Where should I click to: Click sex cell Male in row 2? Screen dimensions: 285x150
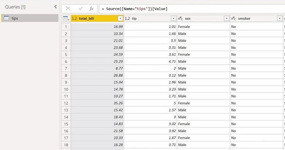point(203,34)
